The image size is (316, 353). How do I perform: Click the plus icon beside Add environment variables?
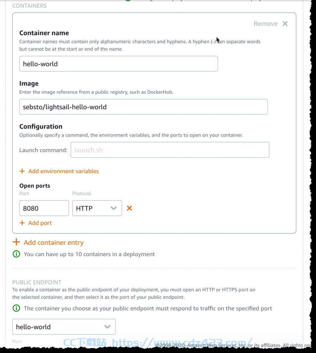pyautogui.click(x=22, y=171)
